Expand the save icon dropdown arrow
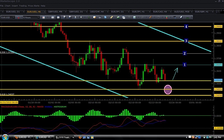224x140 pixels. [x=138, y=18]
